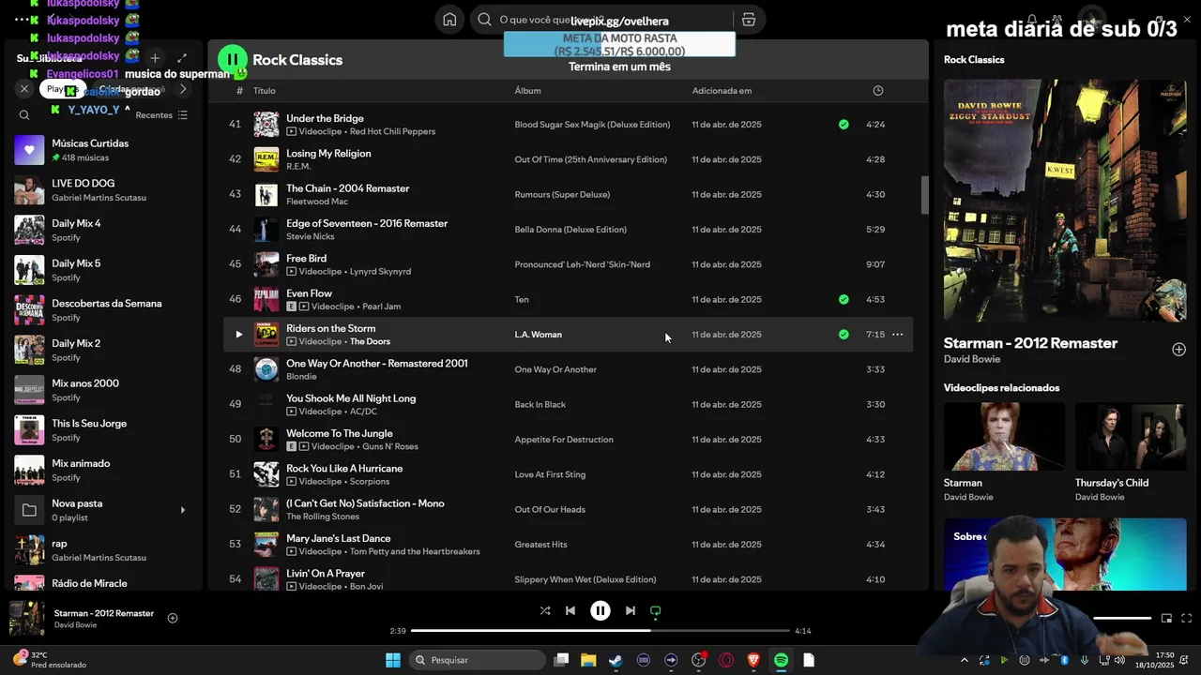Open Daily Mix 4 in the library
The image size is (1201, 675).
point(103,231)
